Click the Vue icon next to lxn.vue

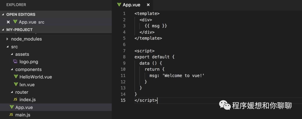tap(16, 84)
